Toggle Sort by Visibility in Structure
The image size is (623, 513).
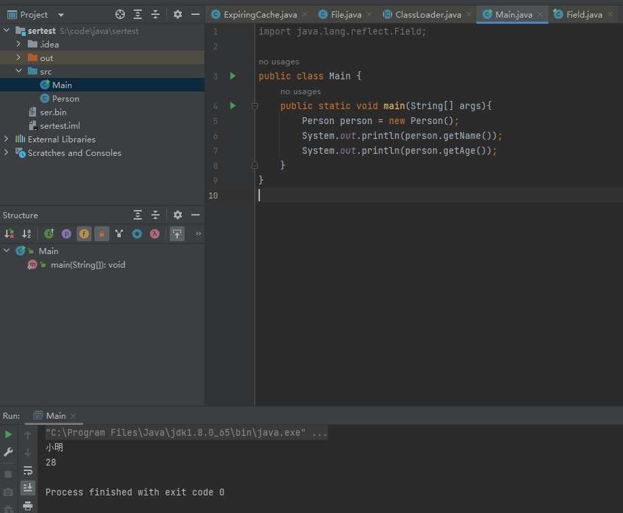pos(9,234)
